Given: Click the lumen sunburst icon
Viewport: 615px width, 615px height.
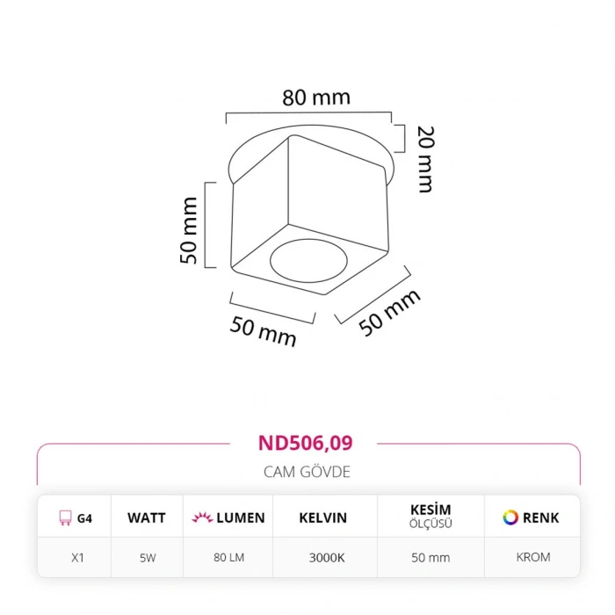Looking at the screenshot, I should pos(201,518).
